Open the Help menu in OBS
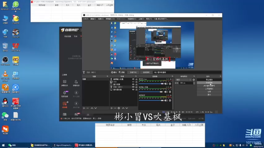The width and height of the screenshot is (264, 148). [149, 19]
